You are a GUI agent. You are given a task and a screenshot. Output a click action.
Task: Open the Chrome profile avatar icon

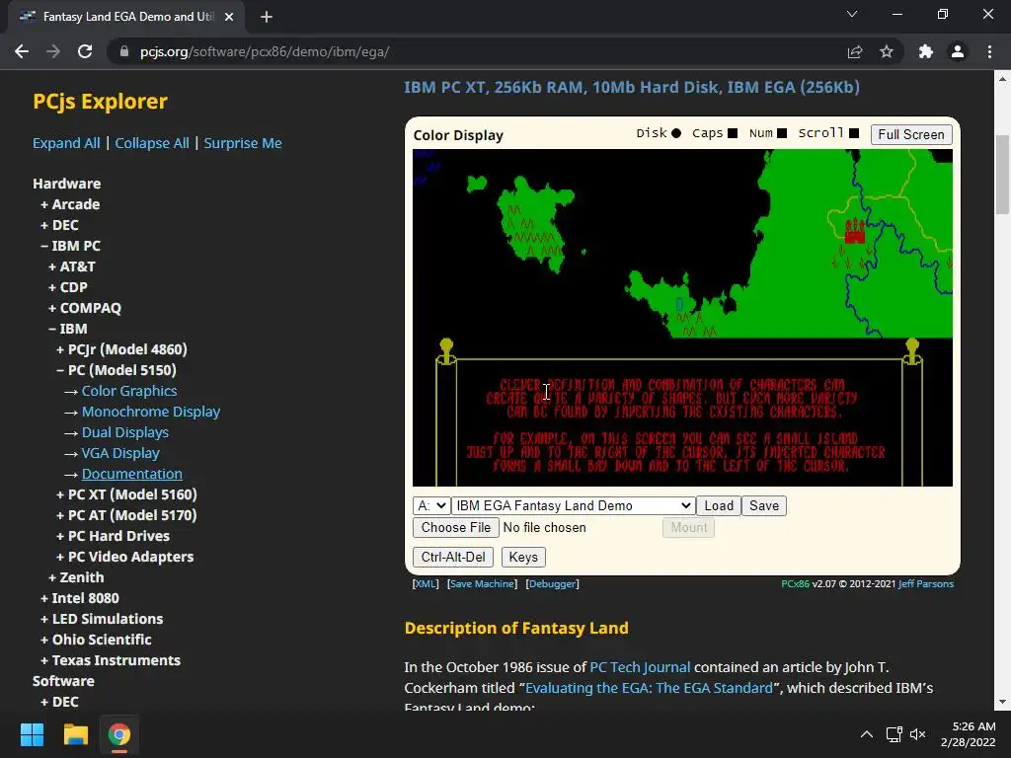click(x=958, y=51)
